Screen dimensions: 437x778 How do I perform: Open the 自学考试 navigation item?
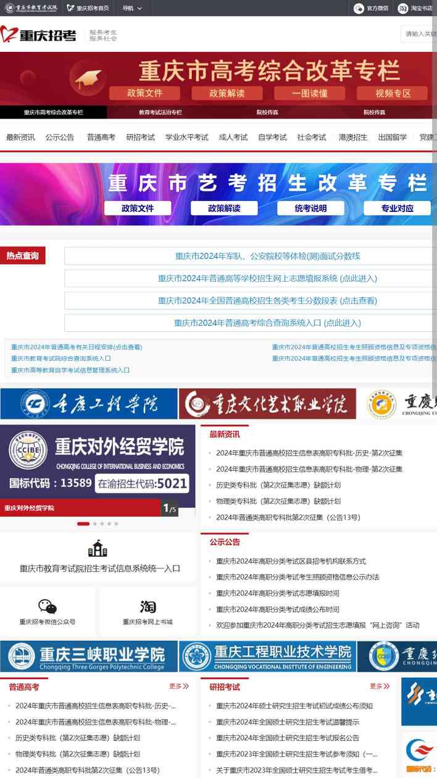coord(272,137)
